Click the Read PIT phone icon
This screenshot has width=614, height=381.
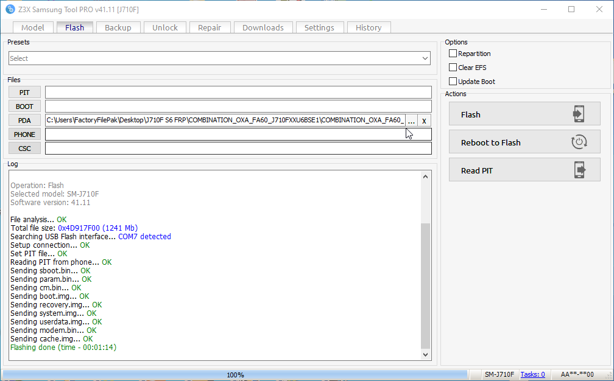pos(579,170)
